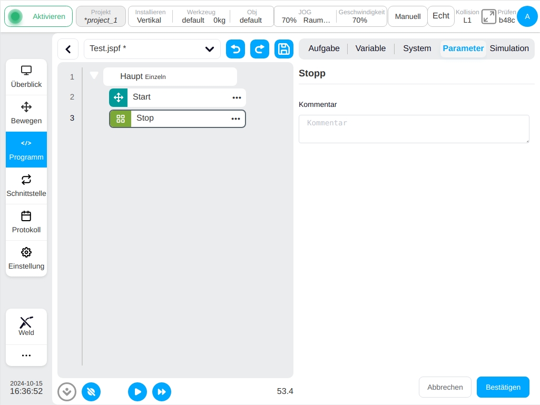Click Bestätigen to confirm
Screen dimensions: 540x405
[503, 387]
